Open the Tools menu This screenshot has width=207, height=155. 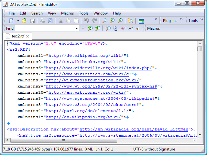pyautogui.click(x=83, y=13)
